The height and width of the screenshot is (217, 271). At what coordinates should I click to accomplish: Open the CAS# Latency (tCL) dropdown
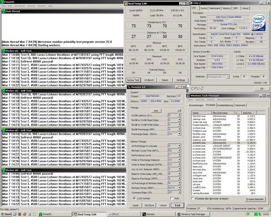[x=179, y=115]
